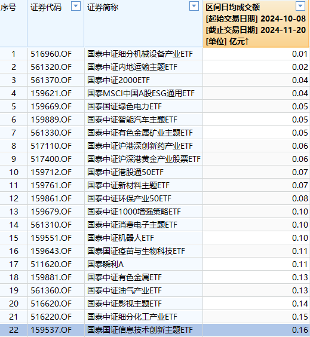Click name 国泰国证疫苗与生物科技ETF
This screenshot has width=310, height=337.
(136, 251)
